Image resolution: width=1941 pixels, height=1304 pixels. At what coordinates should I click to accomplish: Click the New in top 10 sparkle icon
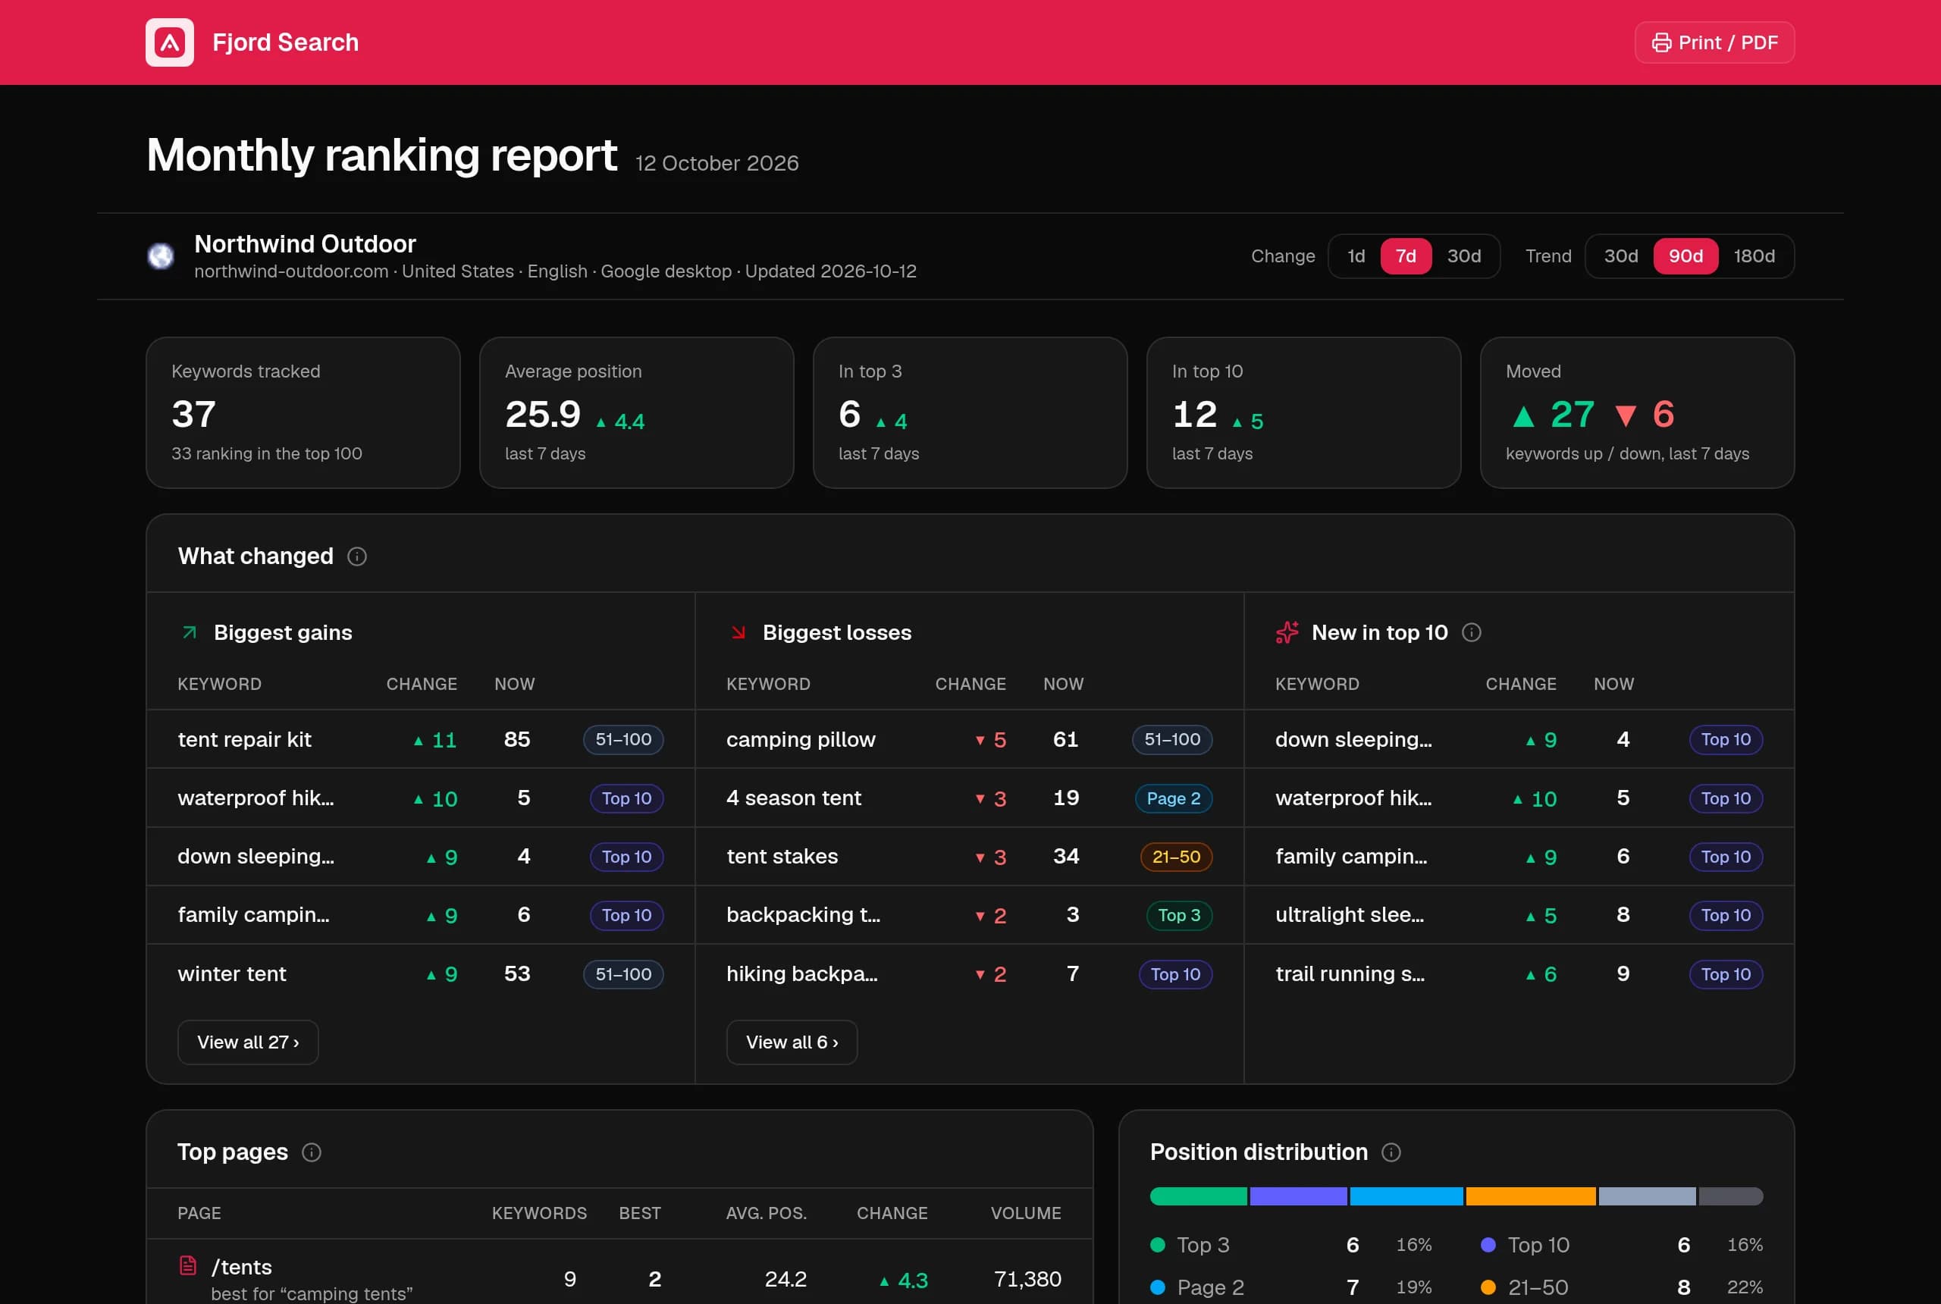pos(1287,633)
